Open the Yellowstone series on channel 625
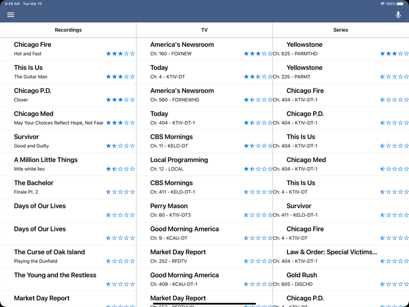The height and width of the screenshot is (307, 409). click(341, 49)
